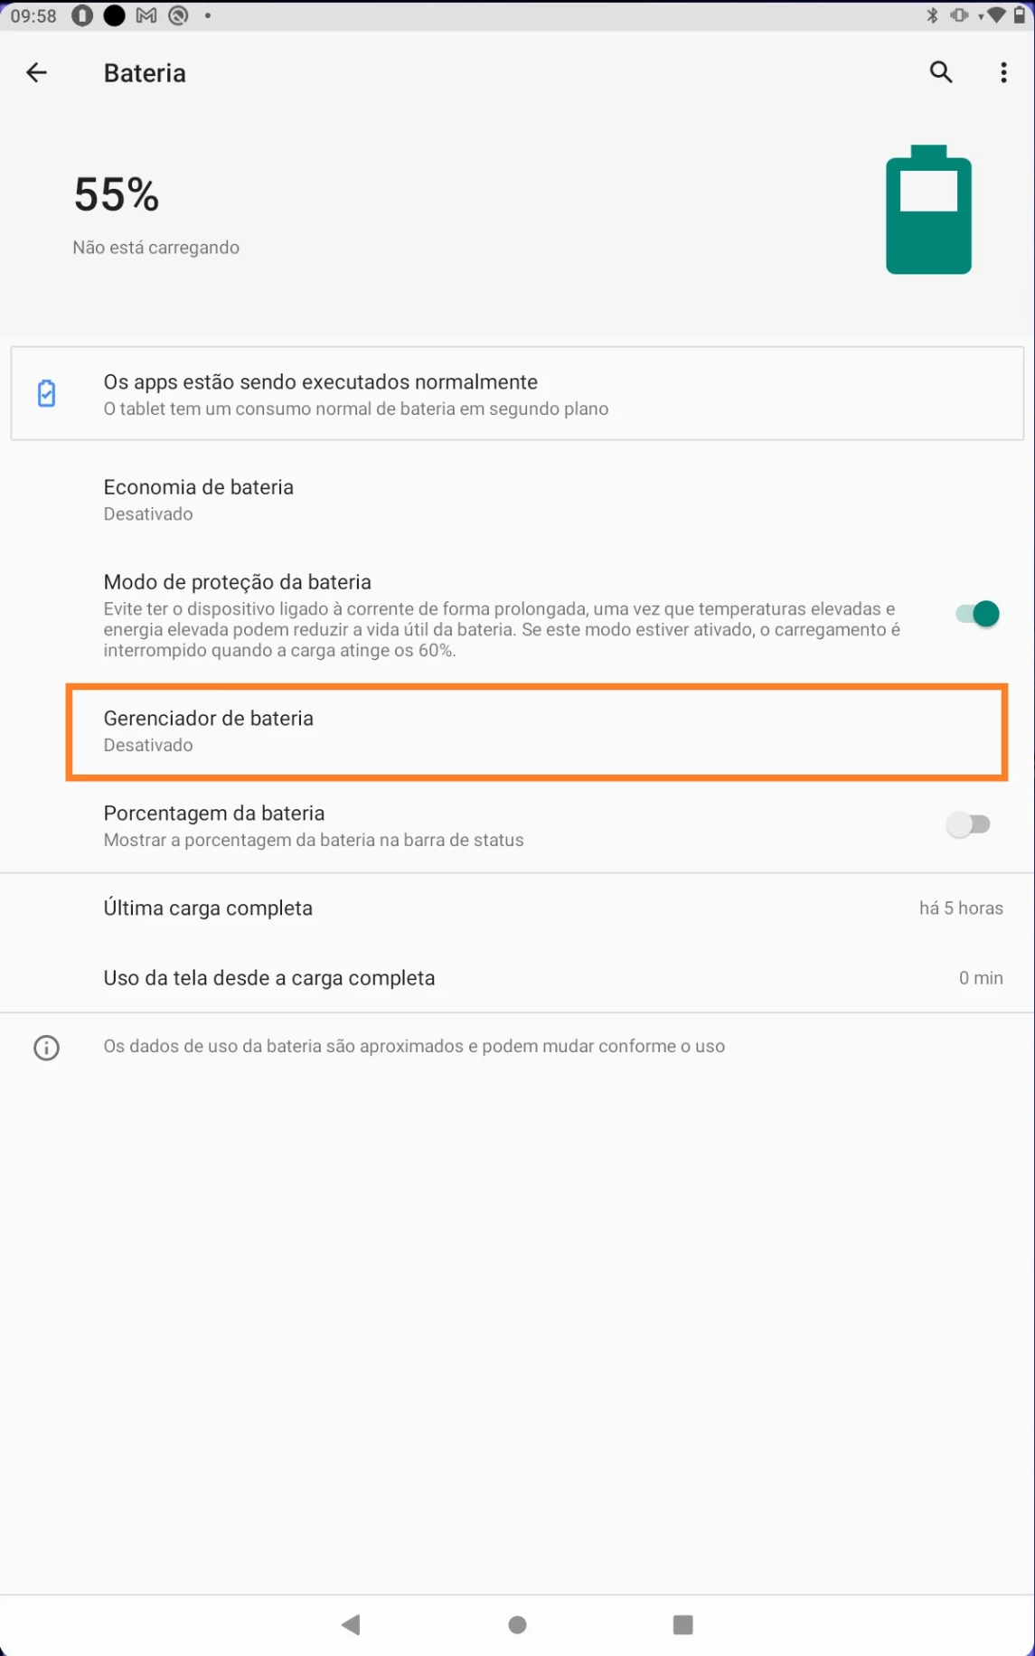Open Gerenciador de bateria settings
1035x1656 pixels.
[x=537, y=731]
